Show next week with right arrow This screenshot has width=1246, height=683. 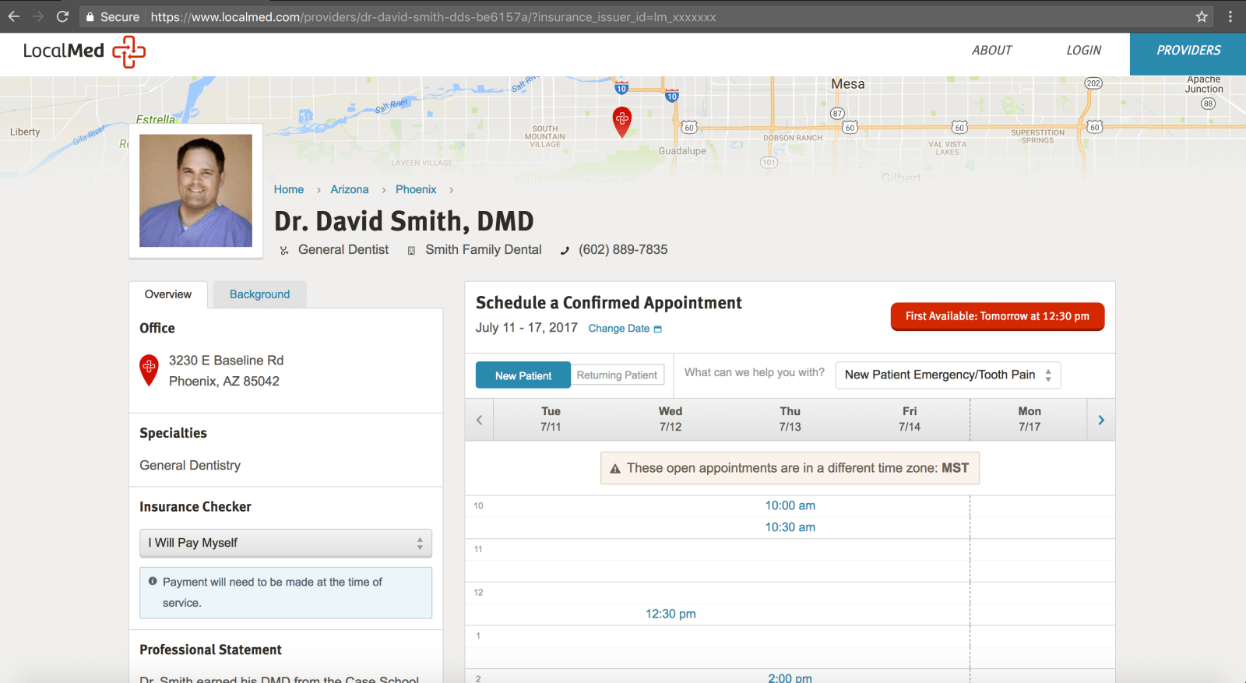pyautogui.click(x=1101, y=420)
